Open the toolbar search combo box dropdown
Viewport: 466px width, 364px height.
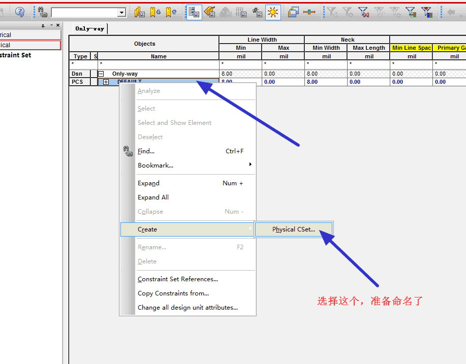tap(122, 13)
